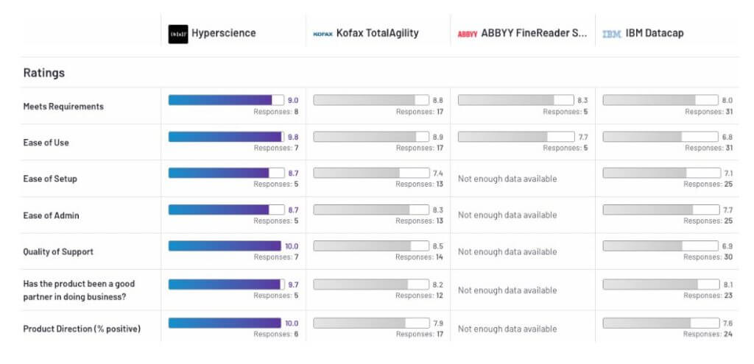Click the Kofax logo icon
Screen dimensions: 754x364
tap(323, 34)
